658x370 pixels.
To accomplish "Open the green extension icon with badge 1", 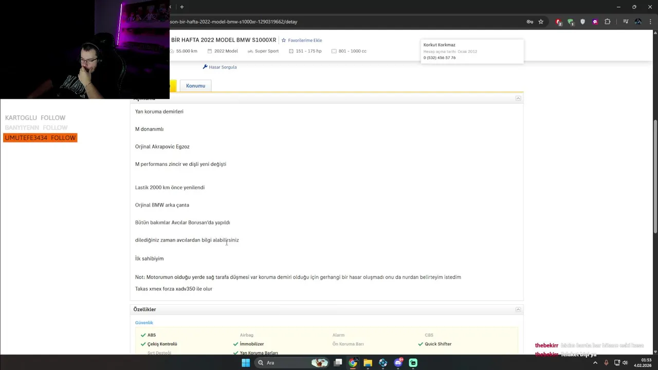I will 571,22.
